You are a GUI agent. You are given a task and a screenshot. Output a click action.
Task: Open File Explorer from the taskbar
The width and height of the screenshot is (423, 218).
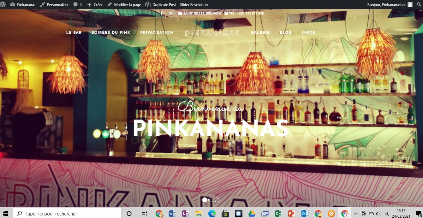[199, 214]
